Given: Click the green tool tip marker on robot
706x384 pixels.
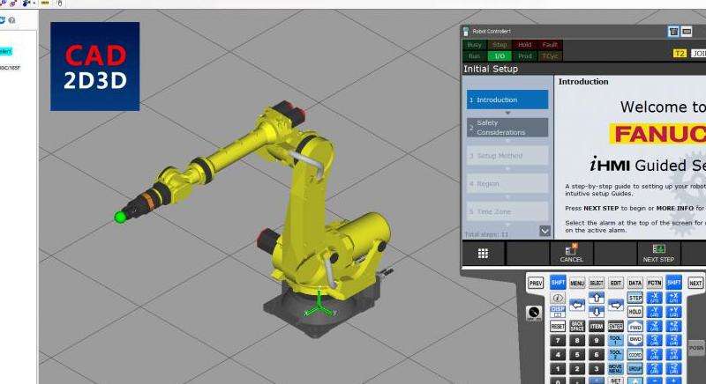Looking at the screenshot, I should click(x=120, y=217).
